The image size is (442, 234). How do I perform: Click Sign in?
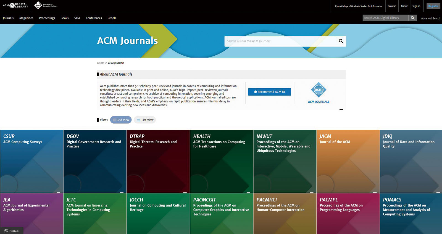click(416, 6)
